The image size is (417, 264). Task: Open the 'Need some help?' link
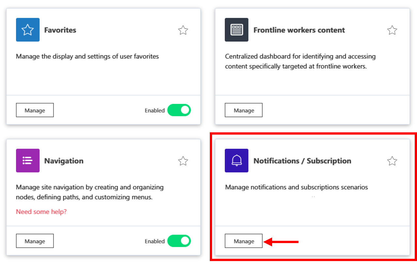pyautogui.click(x=41, y=212)
